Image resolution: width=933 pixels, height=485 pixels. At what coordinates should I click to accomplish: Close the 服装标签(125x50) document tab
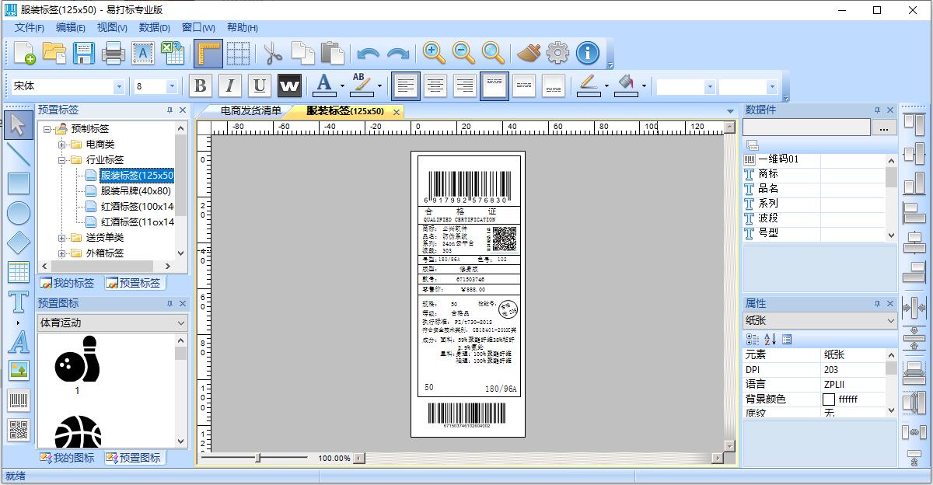[397, 112]
